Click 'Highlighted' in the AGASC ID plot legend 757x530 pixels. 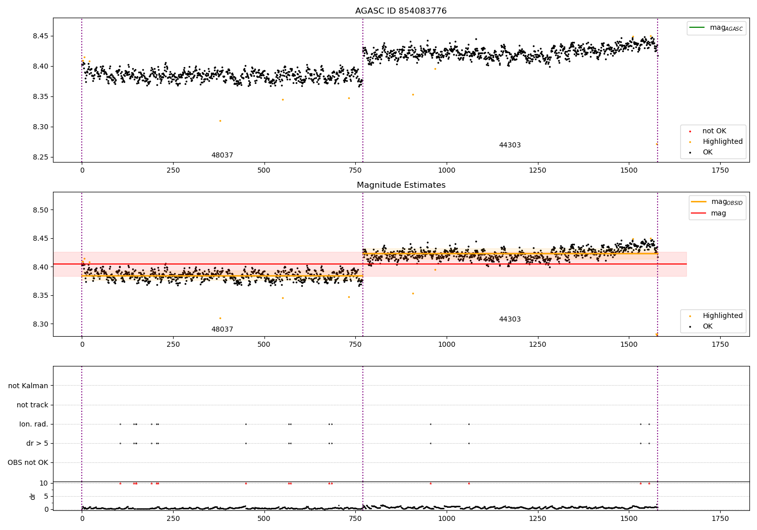tap(723, 142)
